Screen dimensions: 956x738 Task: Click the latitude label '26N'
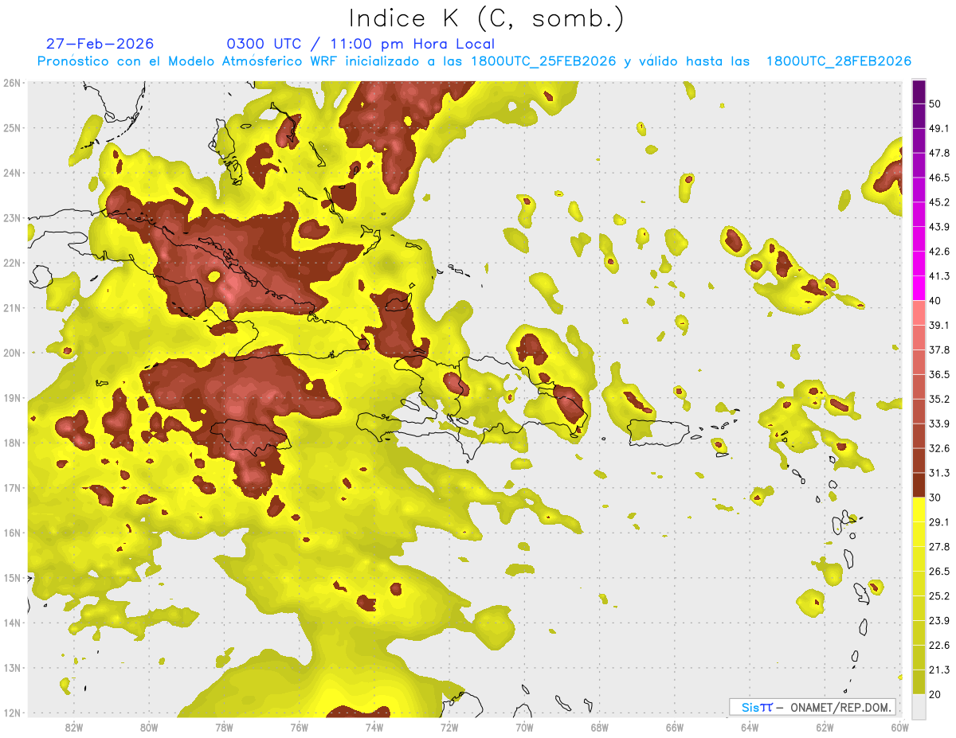(11, 83)
